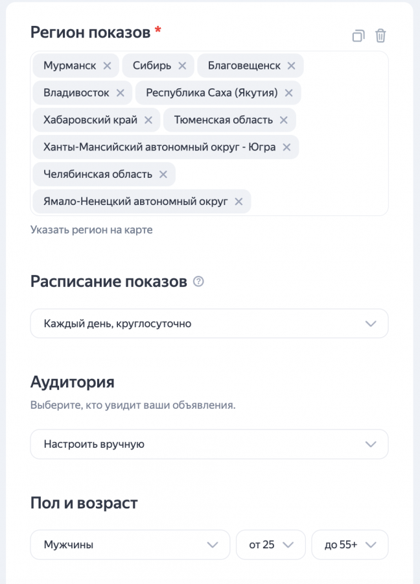Remove the Мурманск region tag

point(108,66)
